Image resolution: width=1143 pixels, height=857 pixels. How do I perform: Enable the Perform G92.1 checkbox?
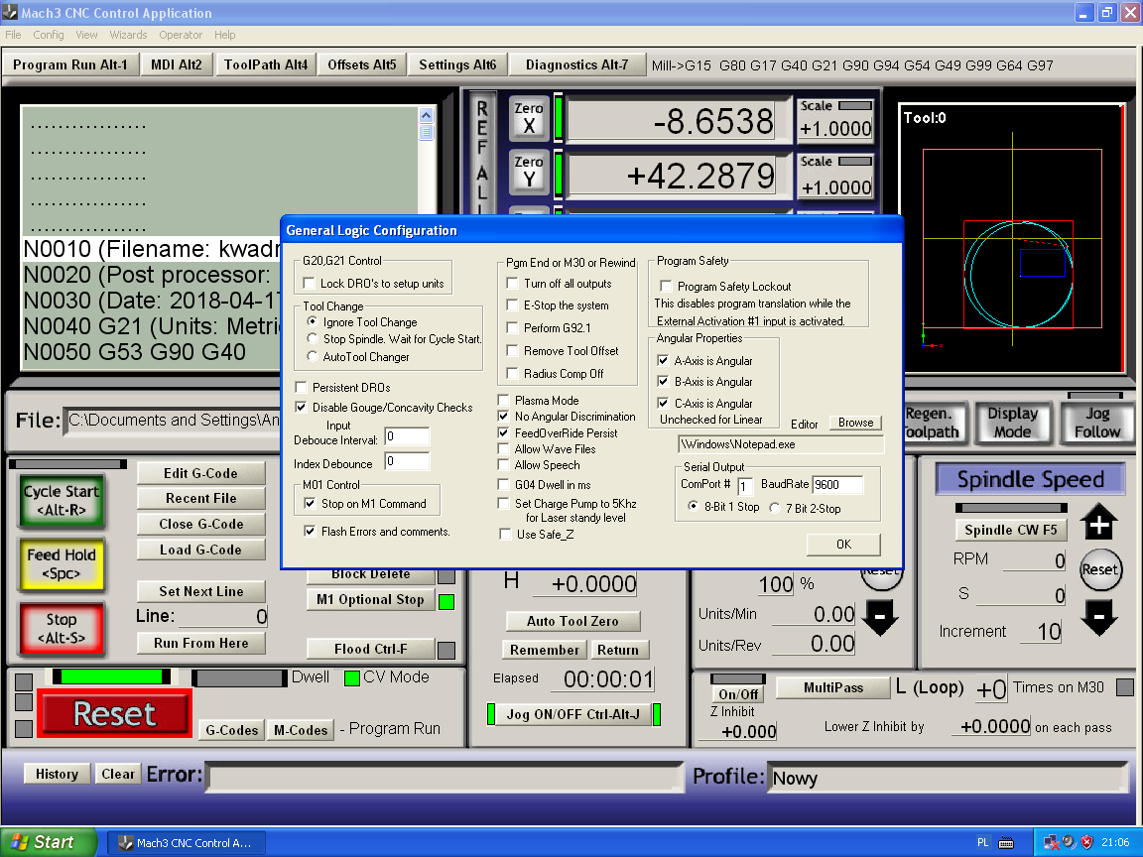pyautogui.click(x=512, y=328)
